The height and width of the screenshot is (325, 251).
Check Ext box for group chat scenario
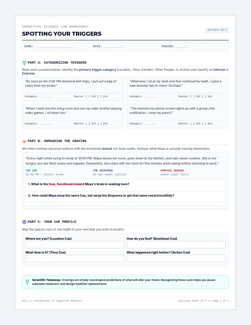(x=204, y=123)
